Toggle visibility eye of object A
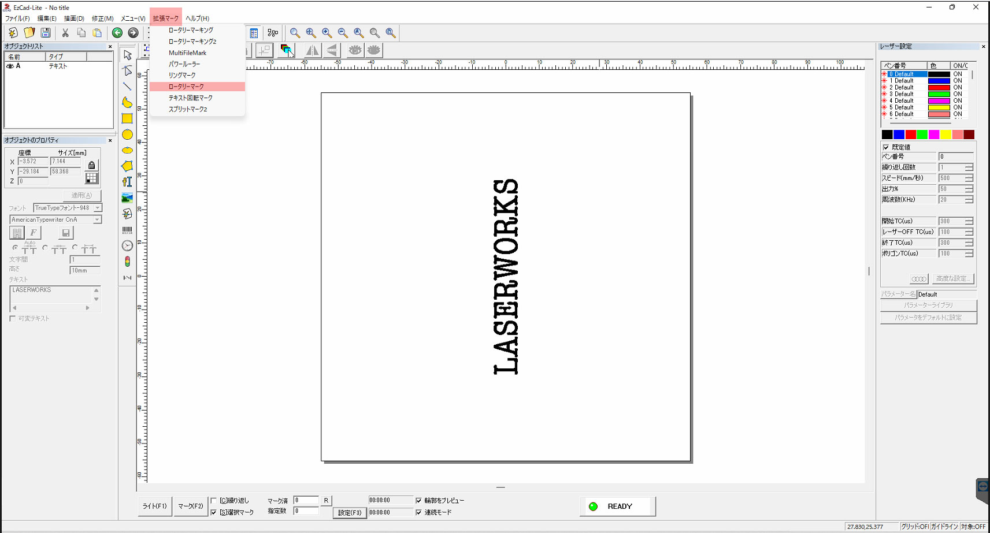990x533 pixels. pos(10,66)
